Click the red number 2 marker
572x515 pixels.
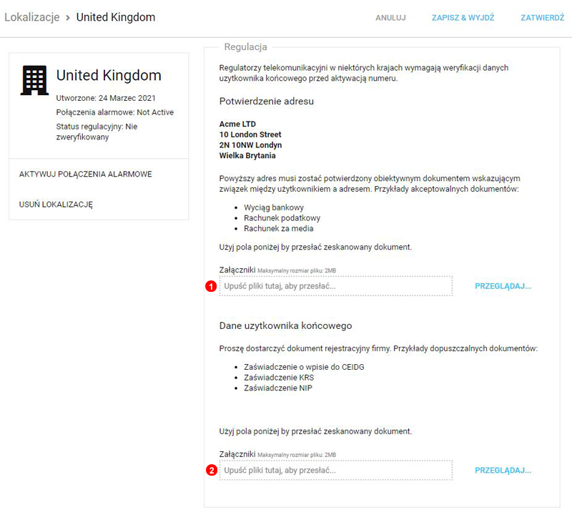pyautogui.click(x=211, y=470)
